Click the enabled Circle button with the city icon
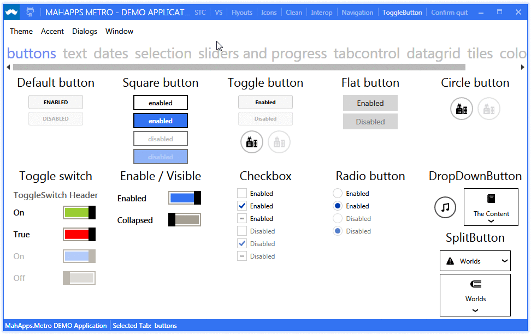Screen dimensions: 531x335 (462, 109)
